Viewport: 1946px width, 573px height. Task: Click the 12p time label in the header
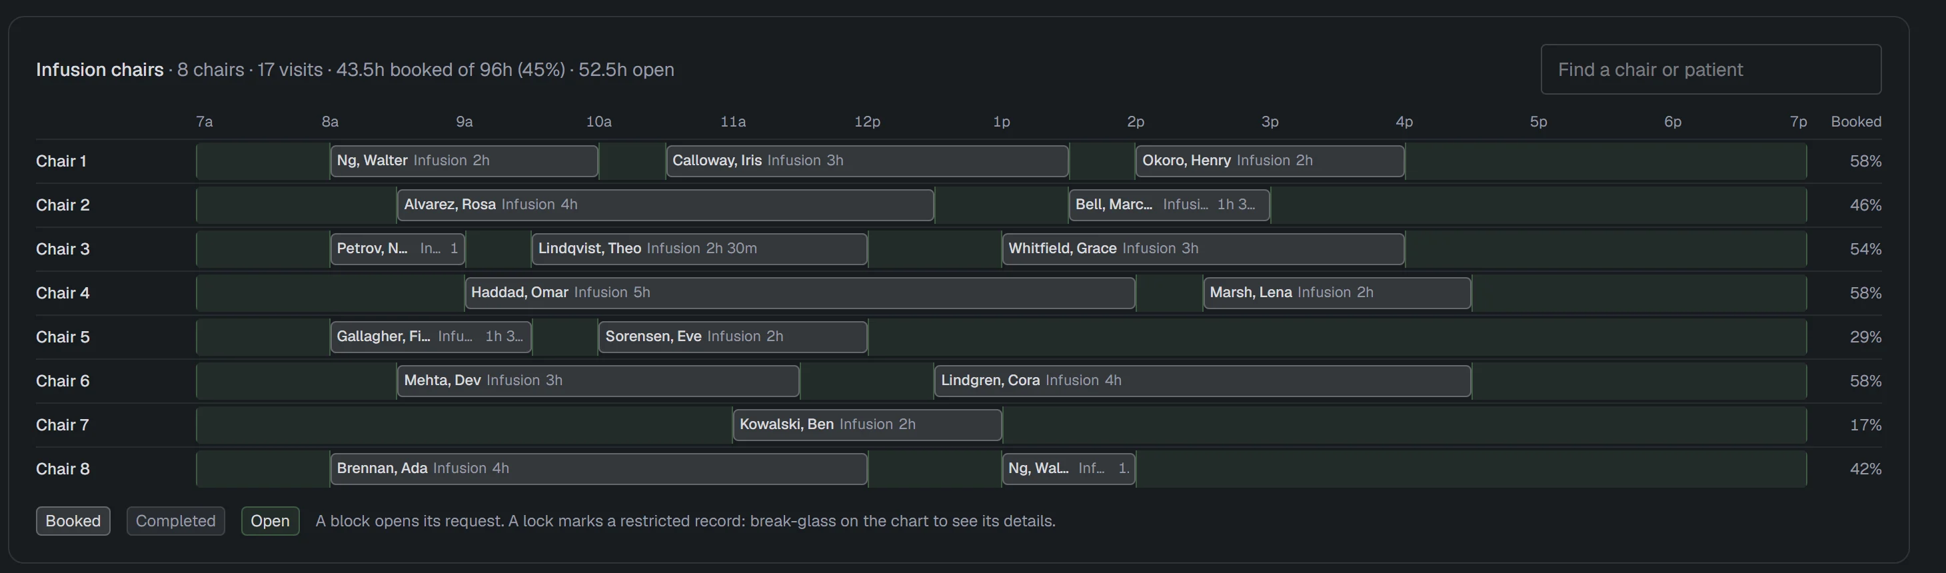[867, 121]
